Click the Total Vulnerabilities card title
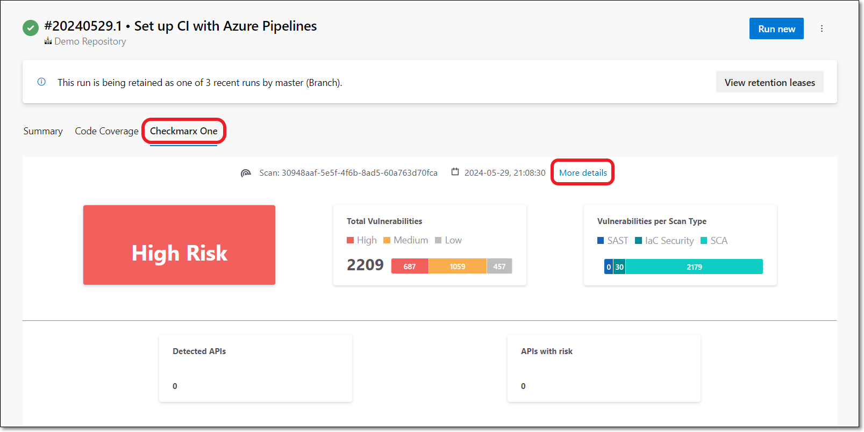 tap(384, 221)
